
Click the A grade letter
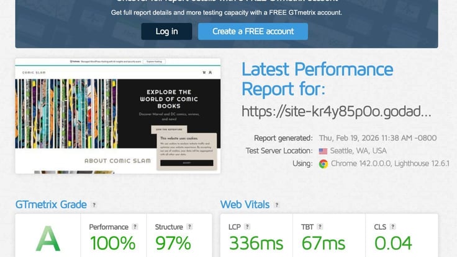48,238
